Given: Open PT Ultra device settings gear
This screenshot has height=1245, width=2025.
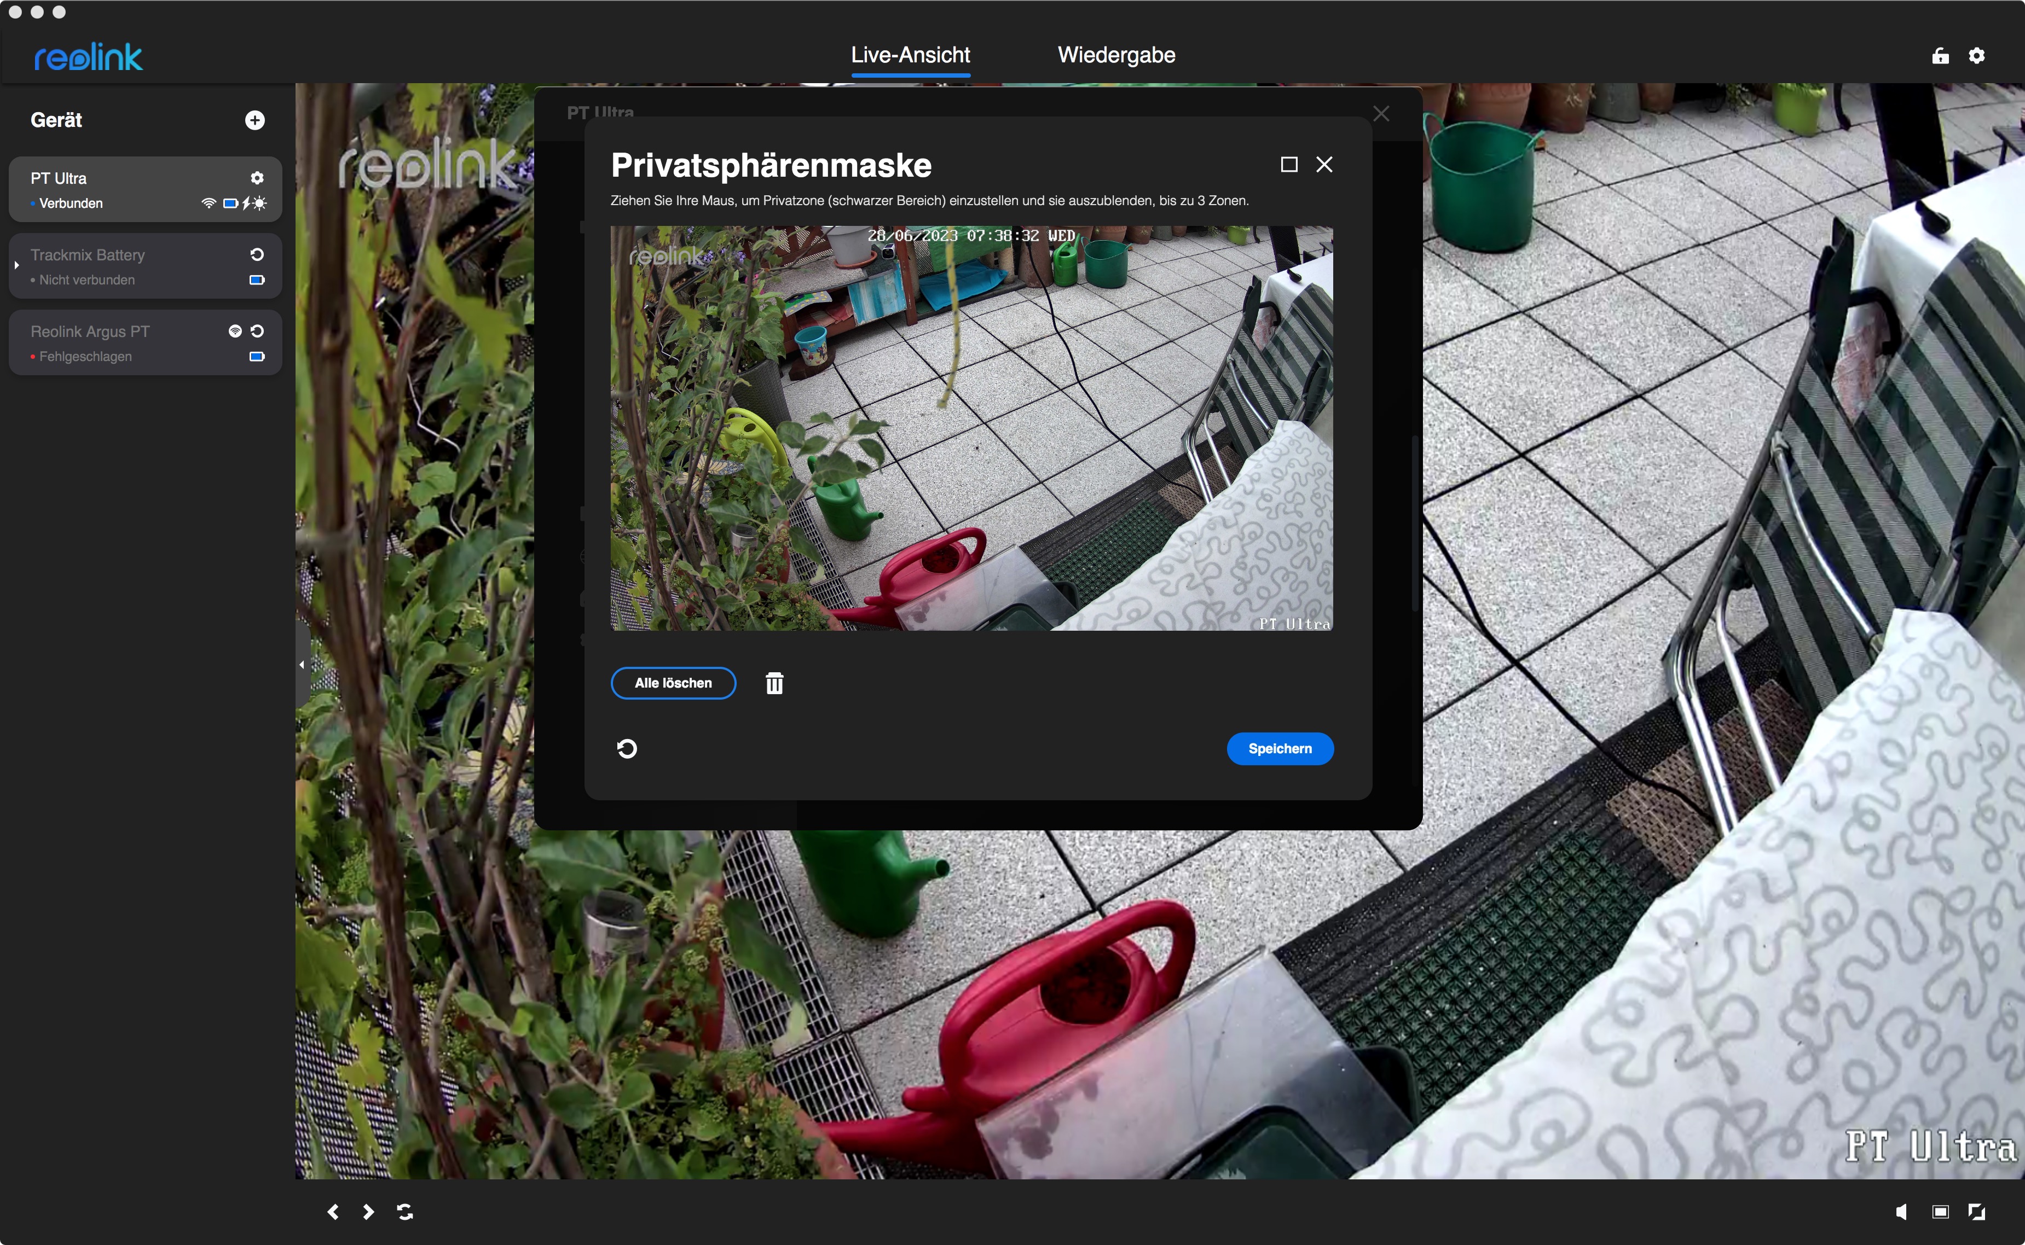Looking at the screenshot, I should click(x=257, y=178).
